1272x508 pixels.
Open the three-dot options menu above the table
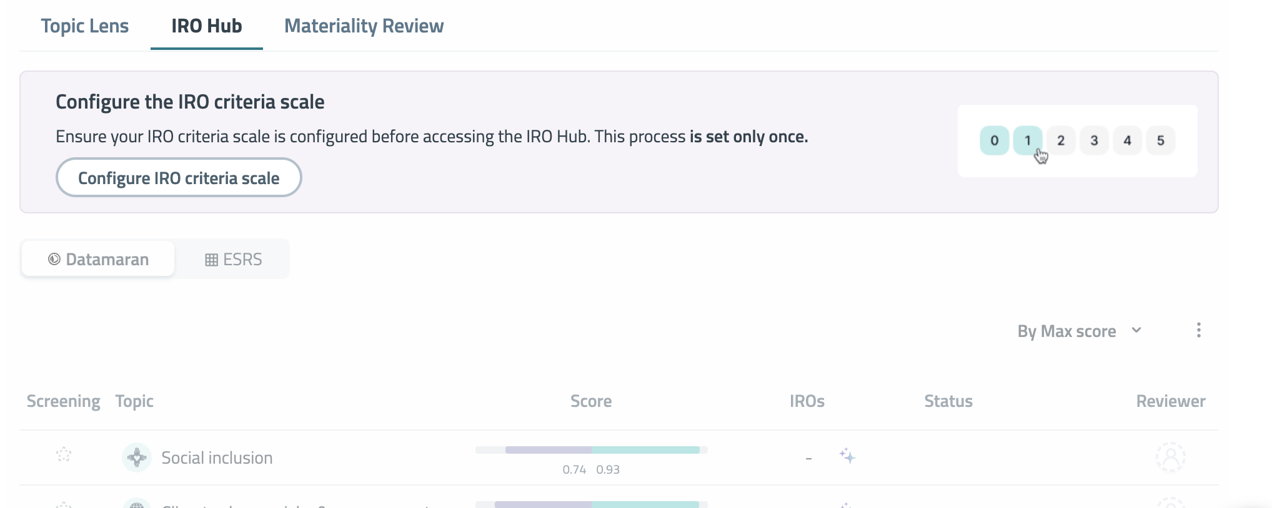tap(1199, 330)
